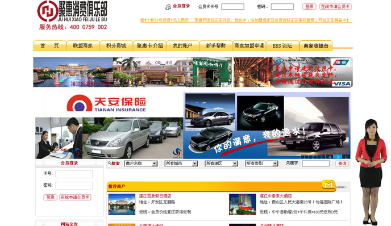391x226 pixels.
Task: Select slide 3 in car banner pager
Action: pyautogui.click(x=322, y=157)
